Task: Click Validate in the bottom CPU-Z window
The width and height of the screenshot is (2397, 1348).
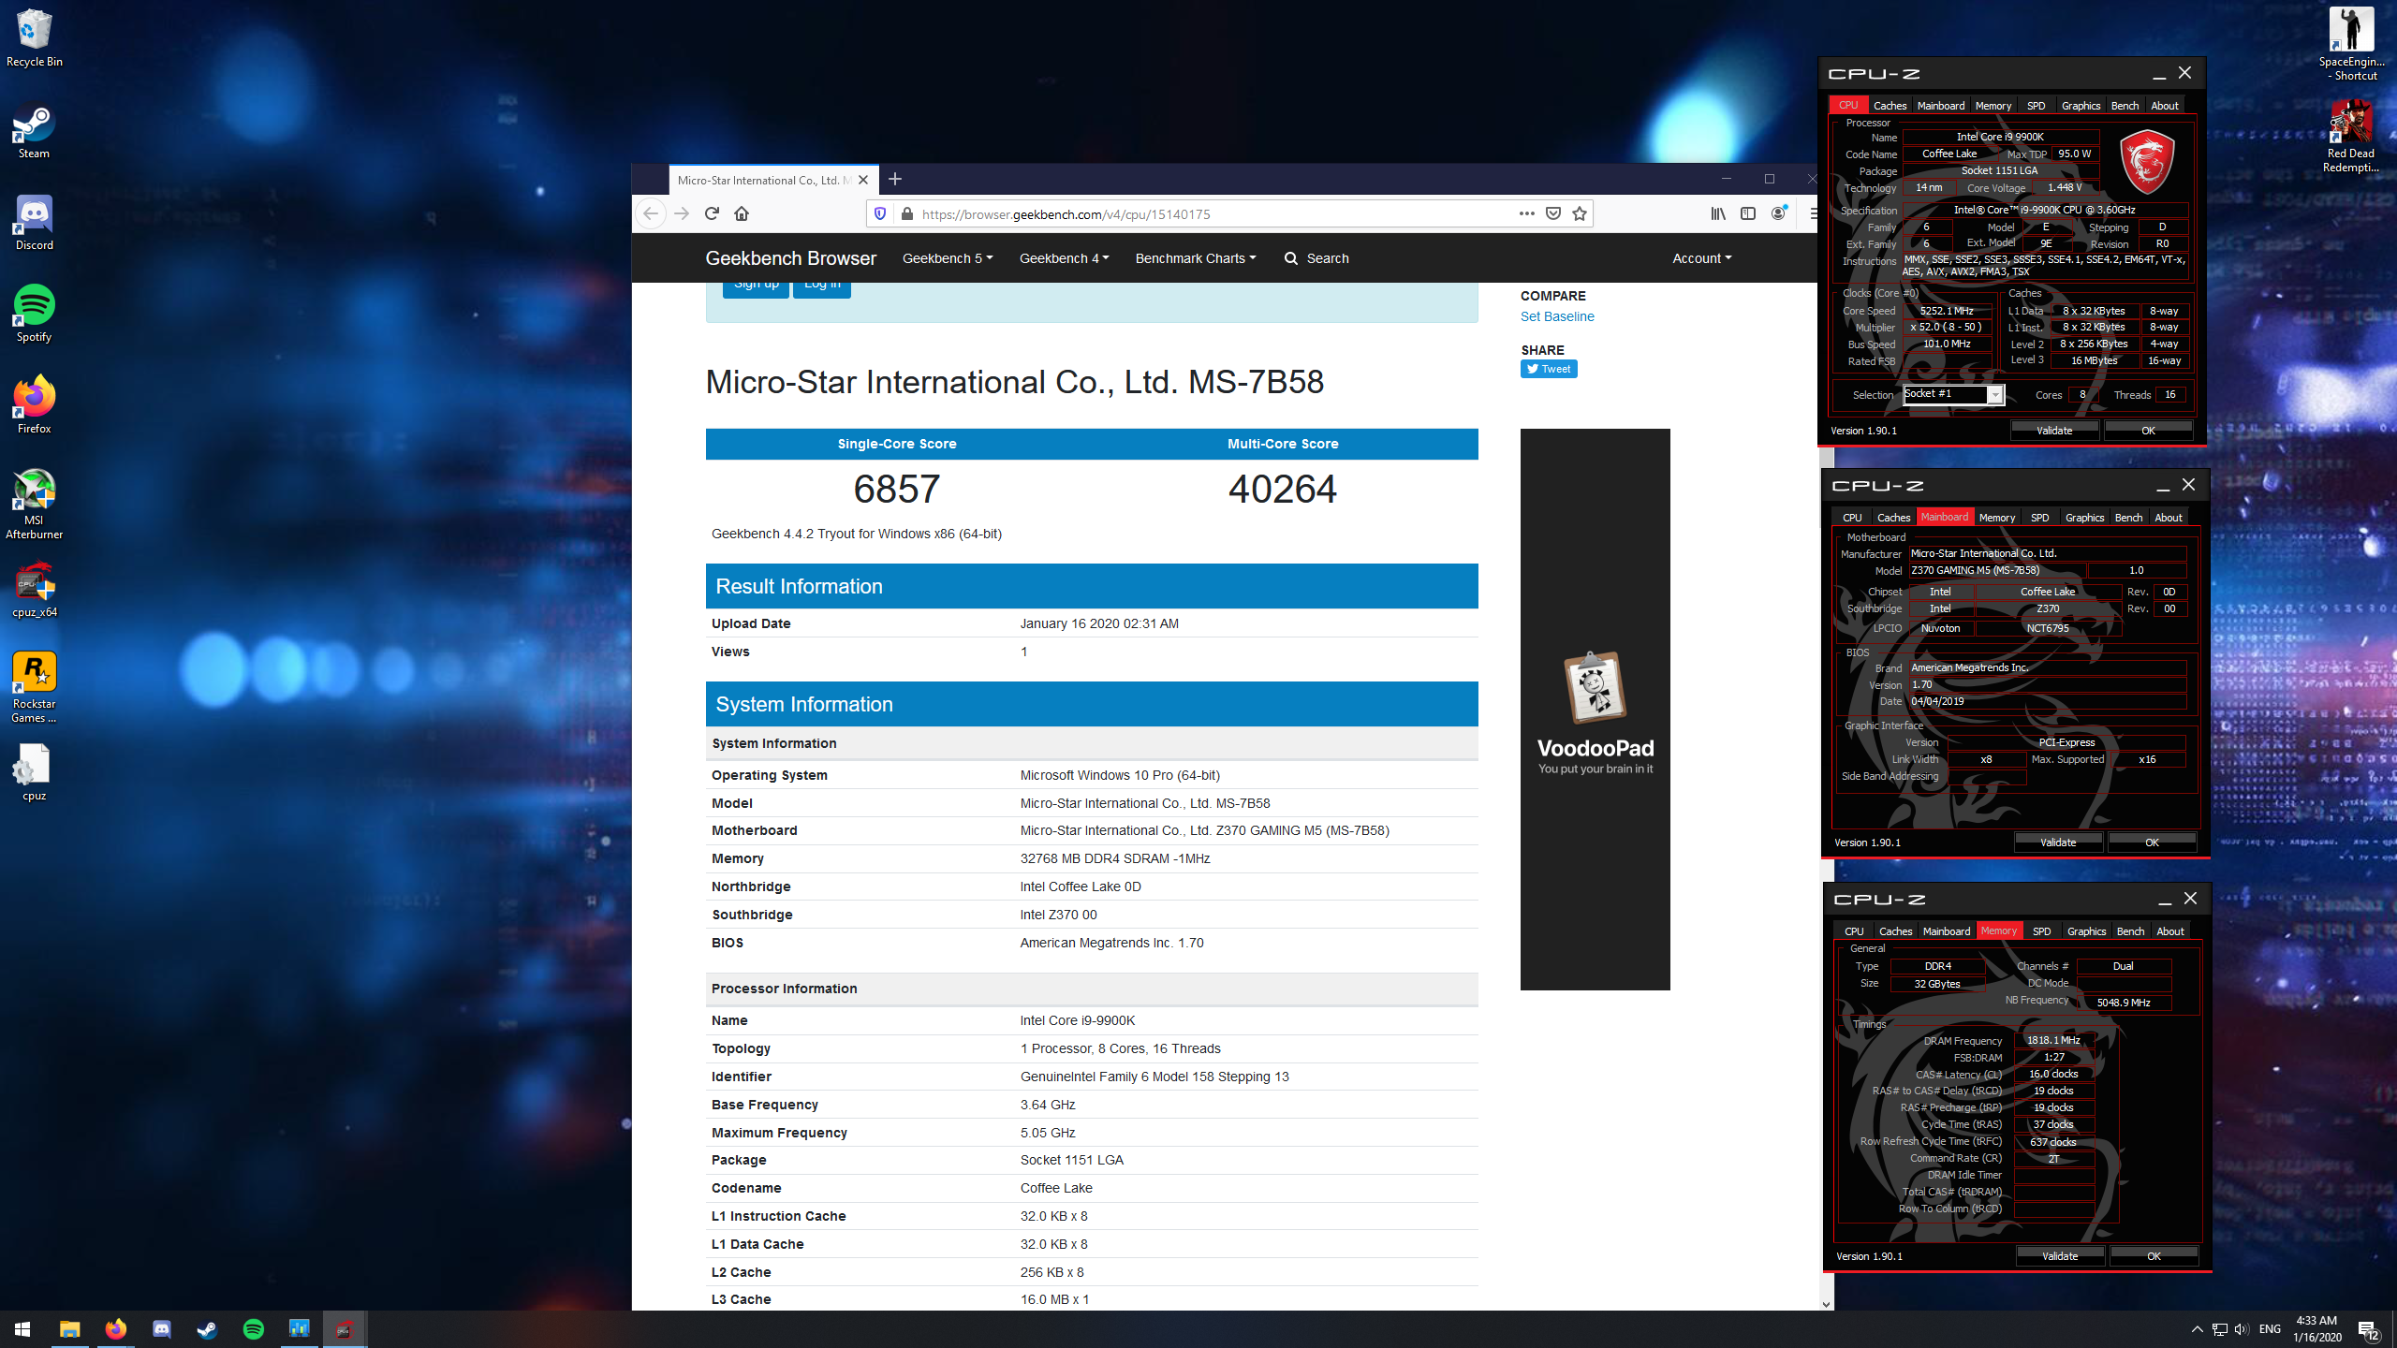Action: point(2060,1256)
